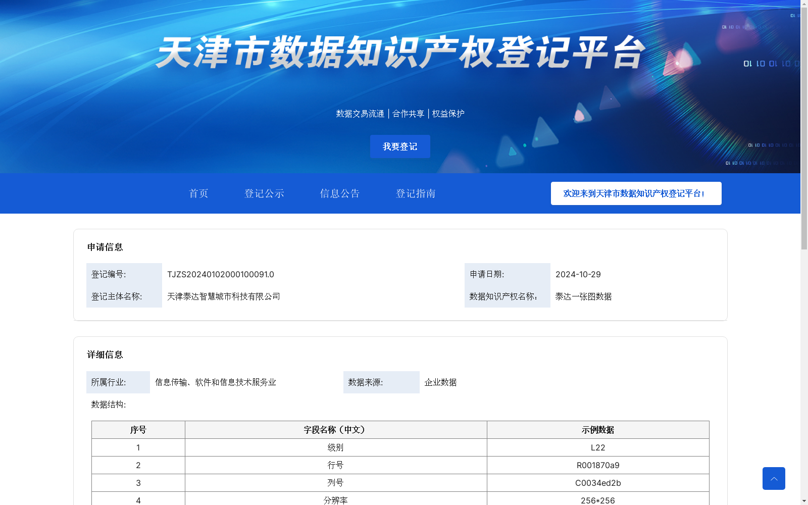Click the 示例数据 column header
The image size is (808, 505).
(598, 430)
